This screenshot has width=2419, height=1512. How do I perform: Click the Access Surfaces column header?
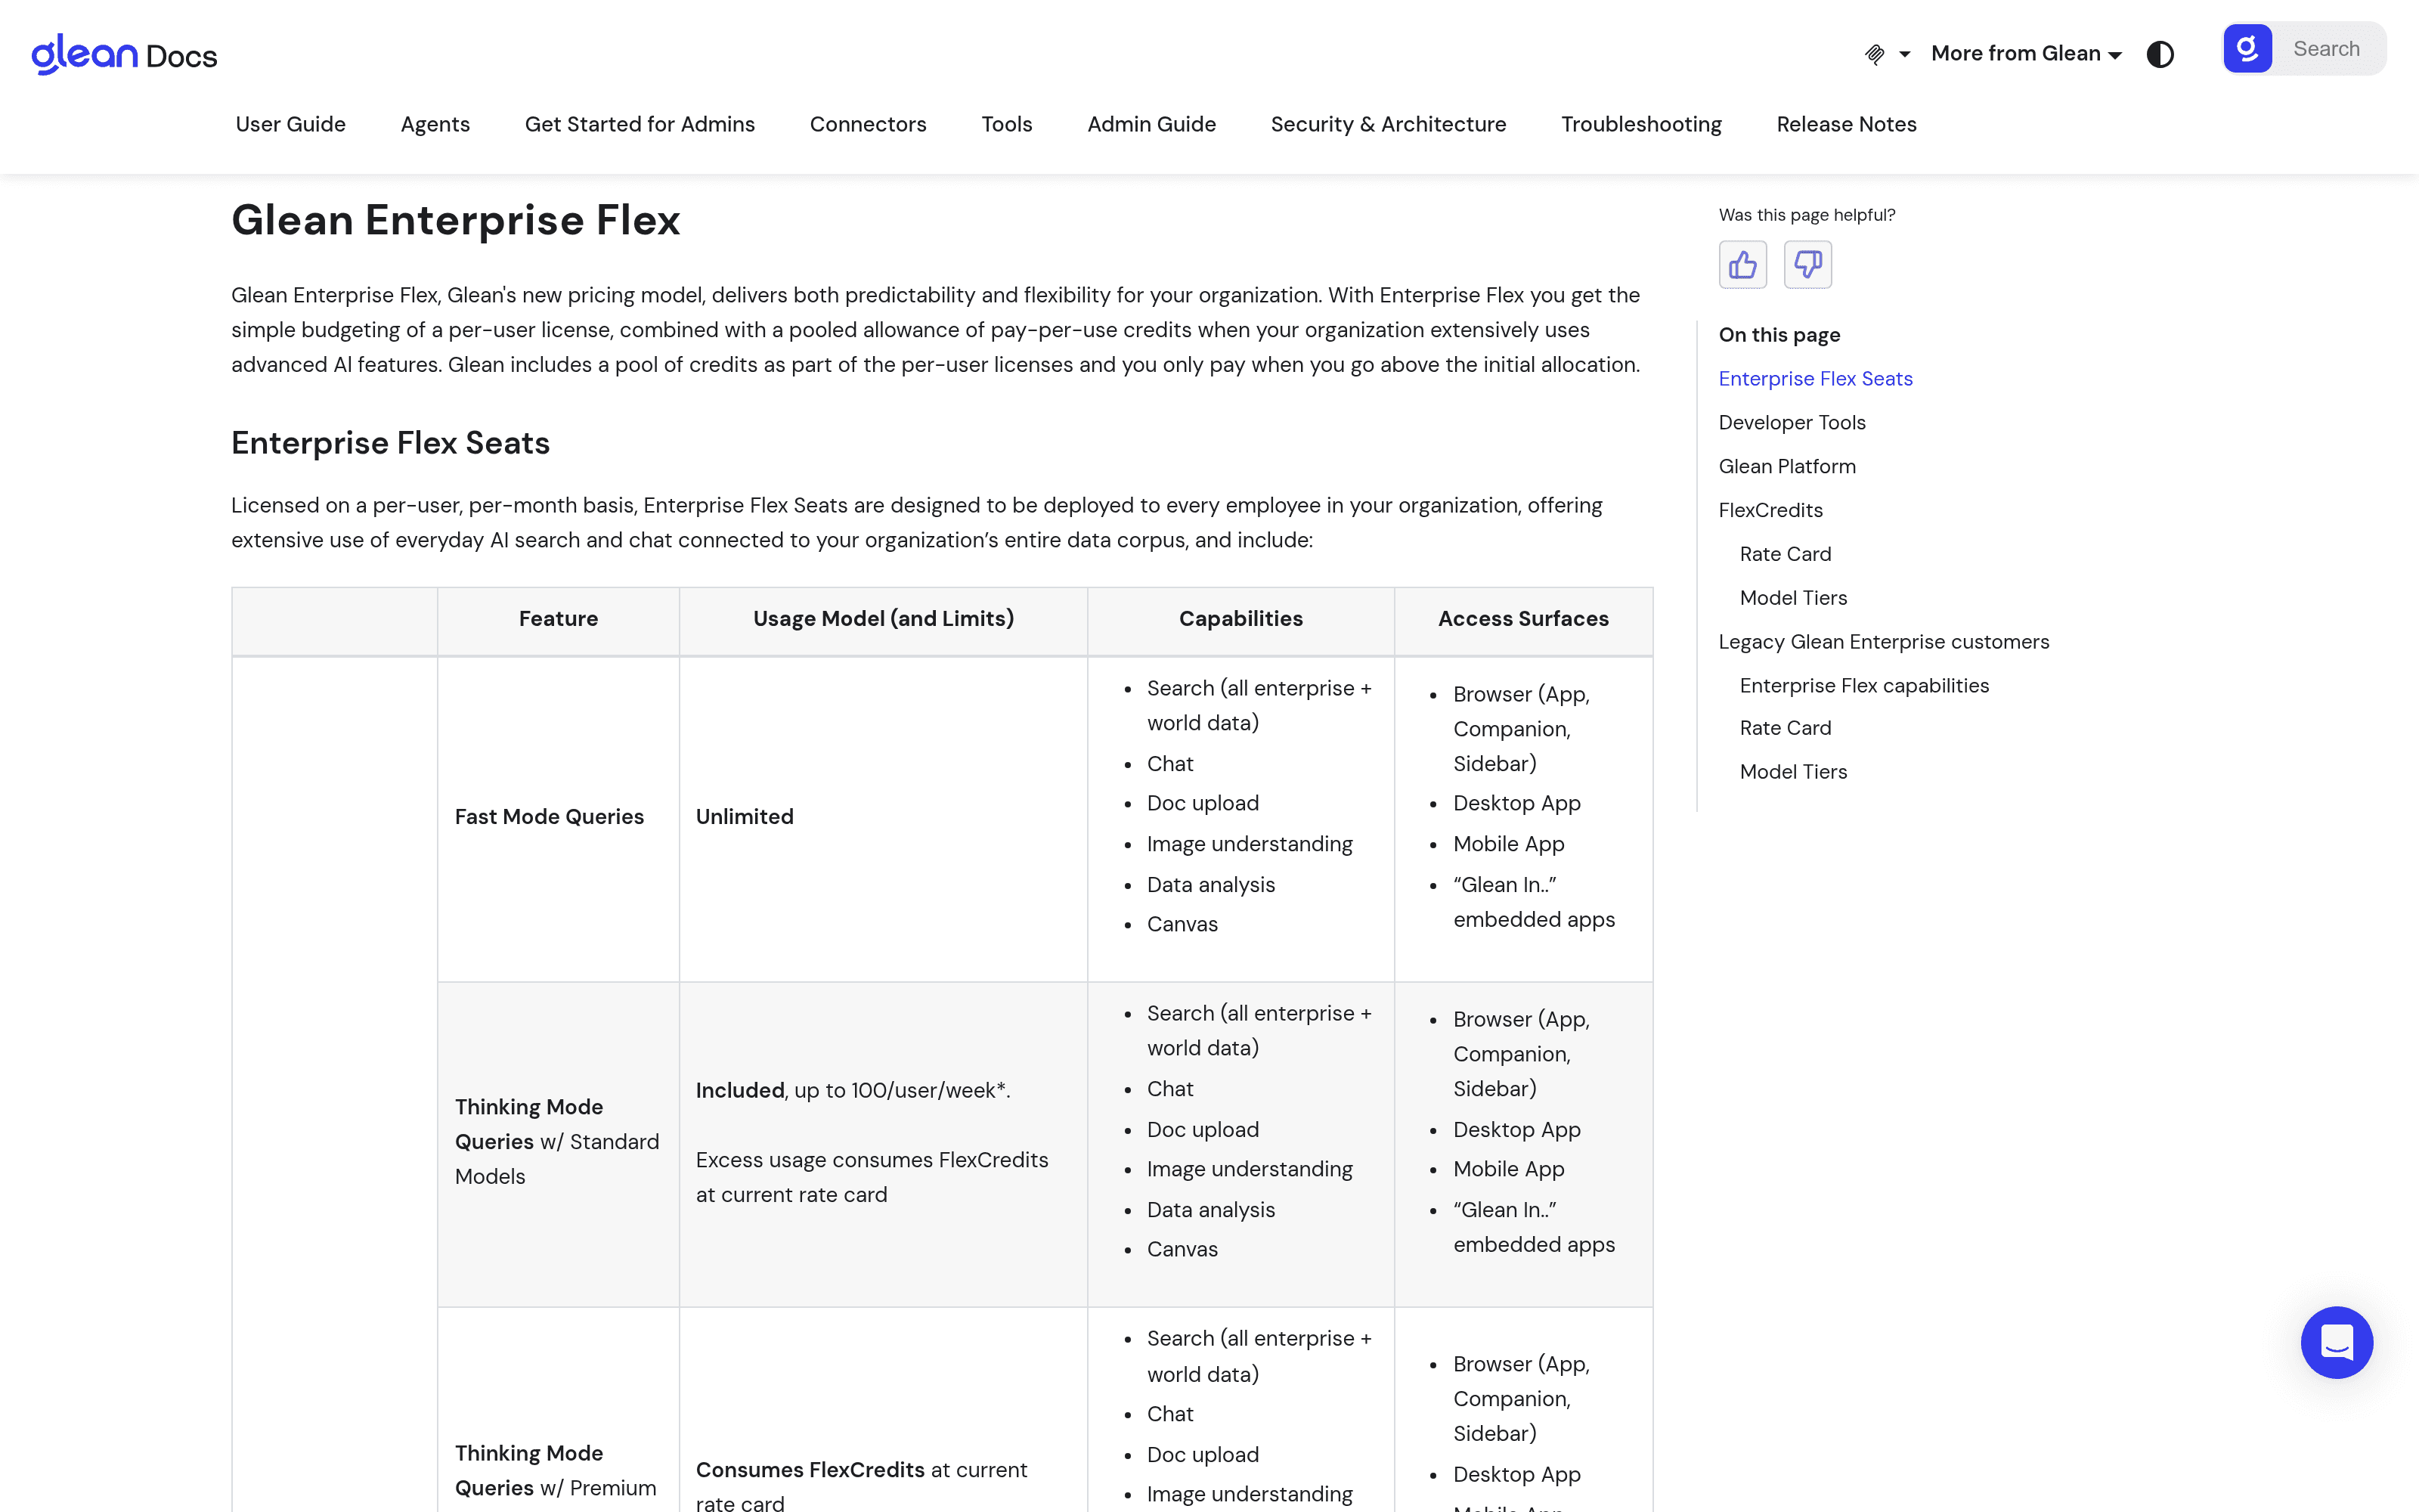pyautogui.click(x=1523, y=619)
